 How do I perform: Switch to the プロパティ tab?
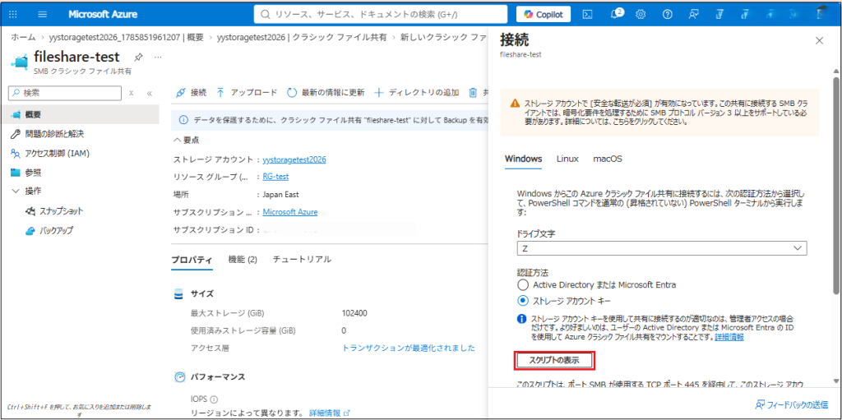pos(192,260)
